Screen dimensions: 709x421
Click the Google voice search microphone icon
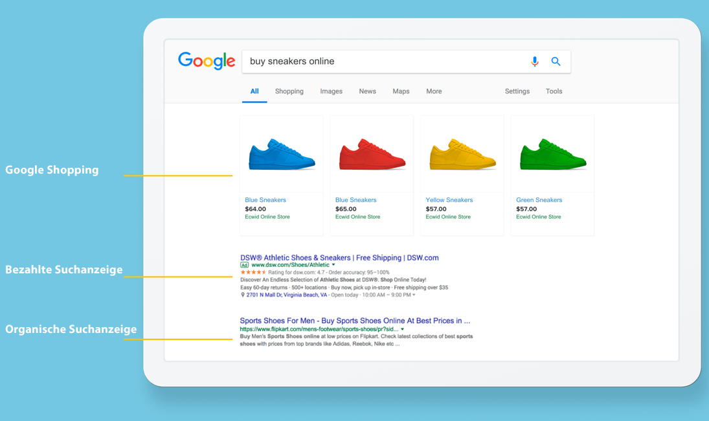(535, 61)
